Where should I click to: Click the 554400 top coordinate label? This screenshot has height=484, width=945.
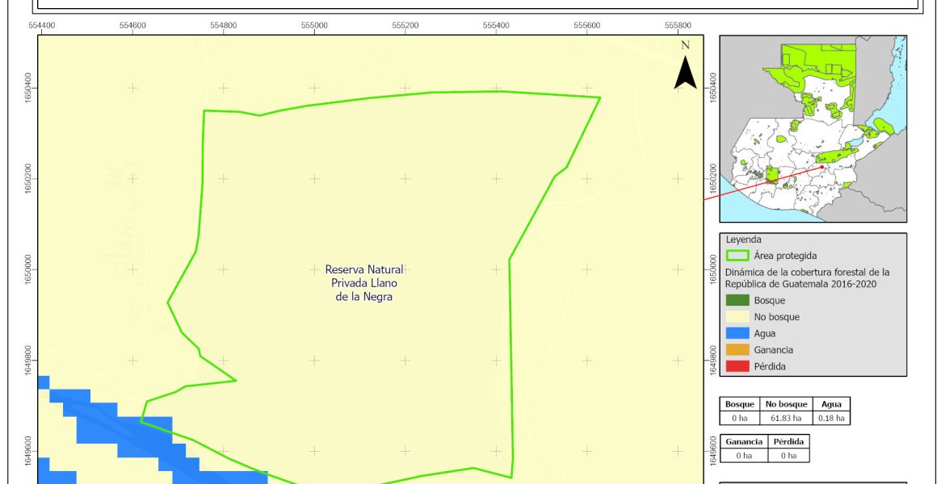tap(42, 25)
